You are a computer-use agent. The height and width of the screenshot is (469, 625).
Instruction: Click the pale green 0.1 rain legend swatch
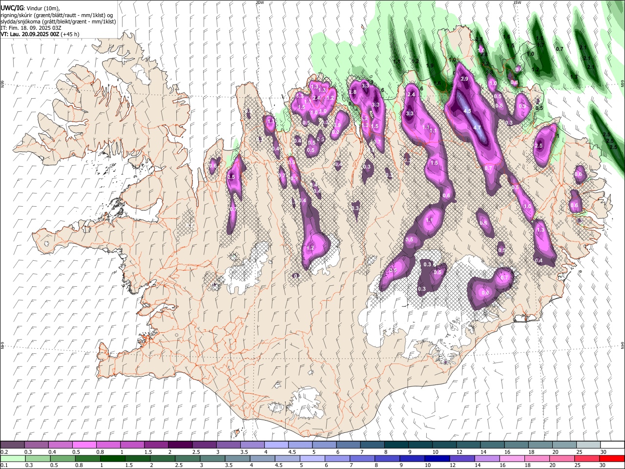13,458
